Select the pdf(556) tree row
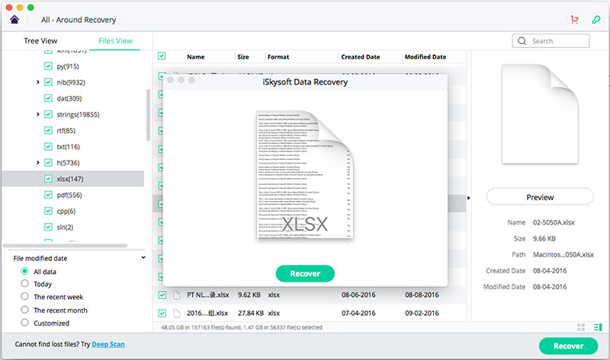 point(72,195)
